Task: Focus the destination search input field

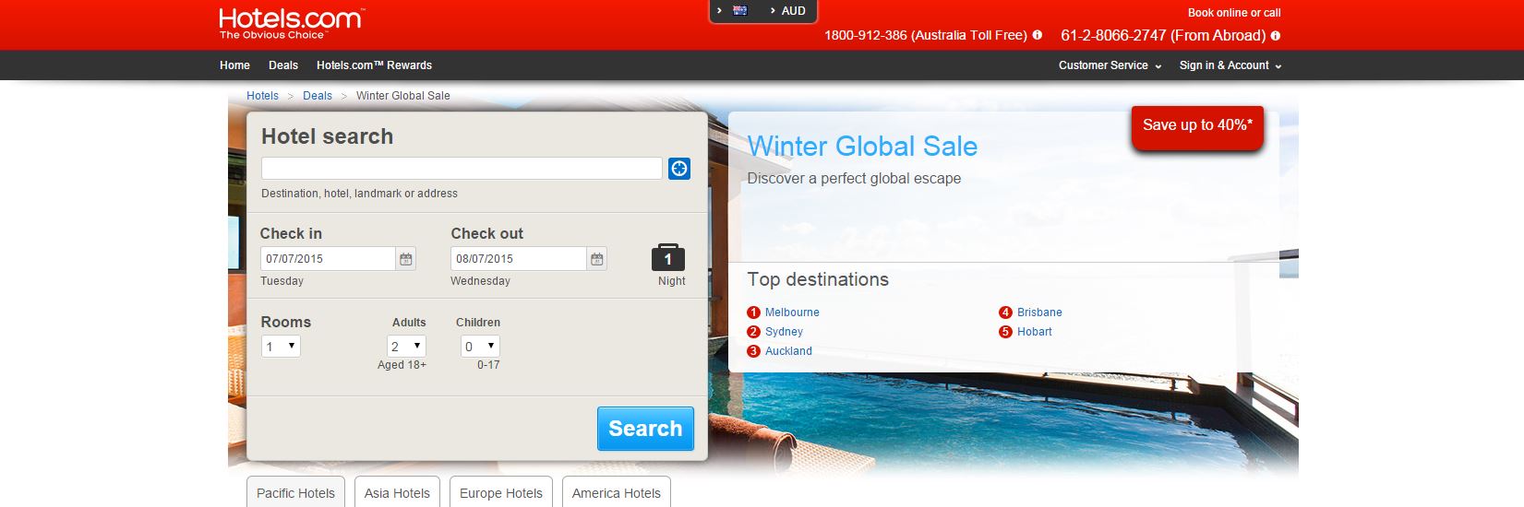Action: (462, 169)
